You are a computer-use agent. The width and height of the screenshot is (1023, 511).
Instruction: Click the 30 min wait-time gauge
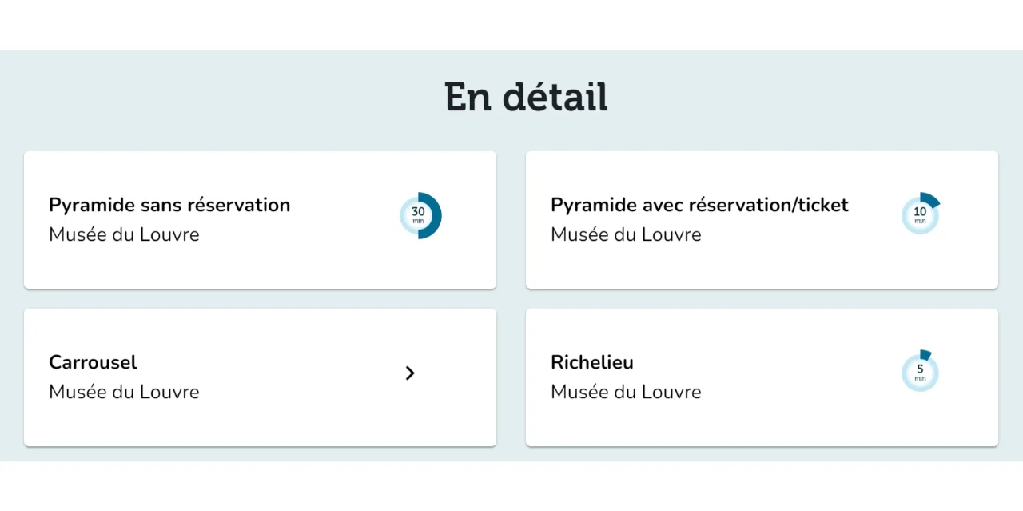pyautogui.click(x=420, y=216)
